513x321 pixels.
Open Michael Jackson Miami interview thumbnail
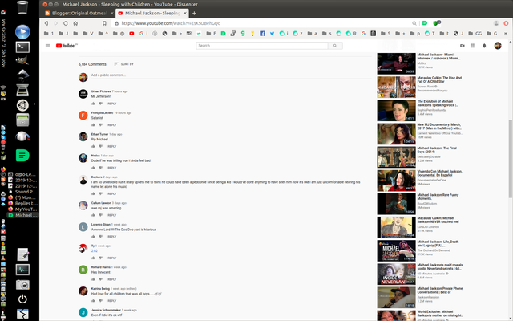pyautogui.click(x=396, y=63)
